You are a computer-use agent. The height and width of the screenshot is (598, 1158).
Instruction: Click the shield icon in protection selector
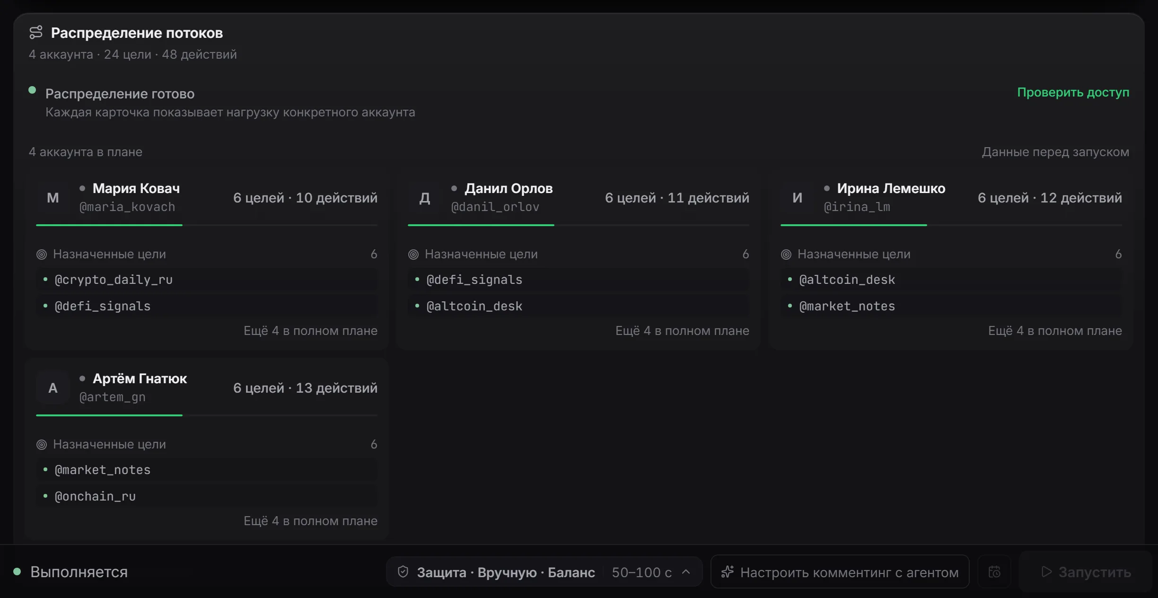point(403,572)
